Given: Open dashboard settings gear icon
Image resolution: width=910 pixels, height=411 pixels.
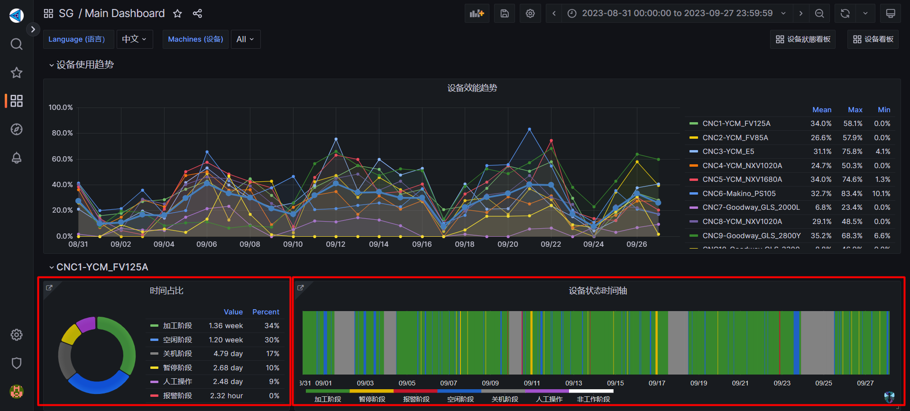Looking at the screenshot, I should pos(530,13).
